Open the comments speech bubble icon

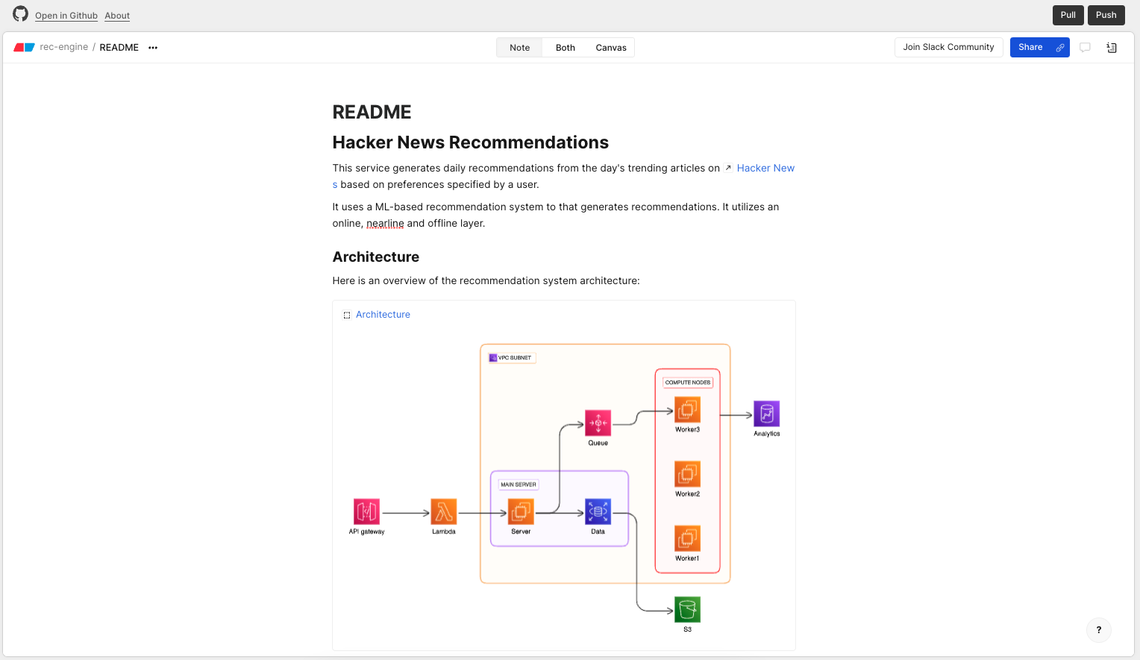click(x=1086, y=47)
